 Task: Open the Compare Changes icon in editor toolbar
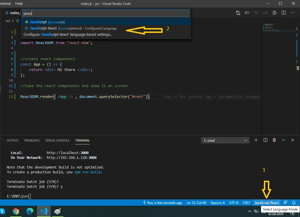coord(238,13)
